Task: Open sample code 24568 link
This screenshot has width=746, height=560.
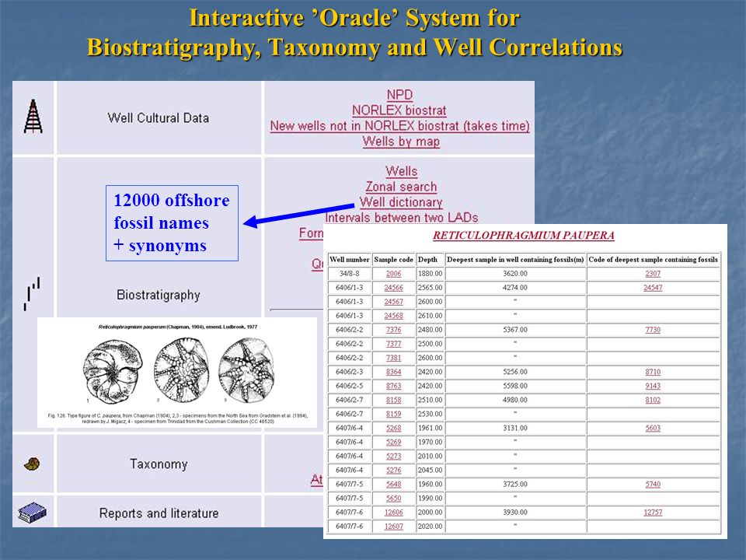Action: coord(393,316)
